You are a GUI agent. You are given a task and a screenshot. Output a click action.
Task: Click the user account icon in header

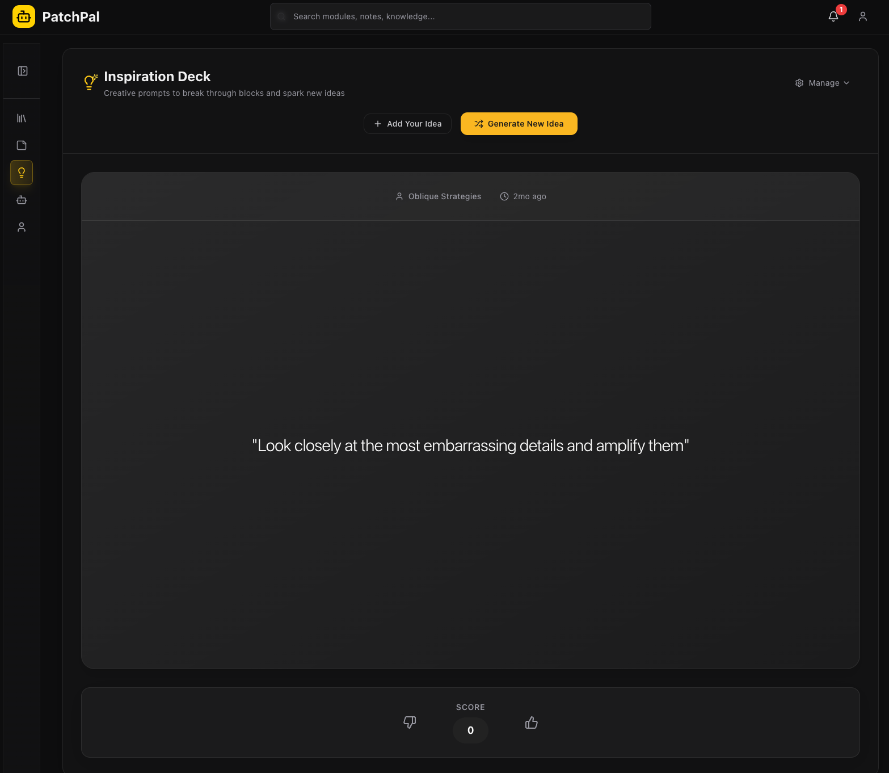pos(863,16)
